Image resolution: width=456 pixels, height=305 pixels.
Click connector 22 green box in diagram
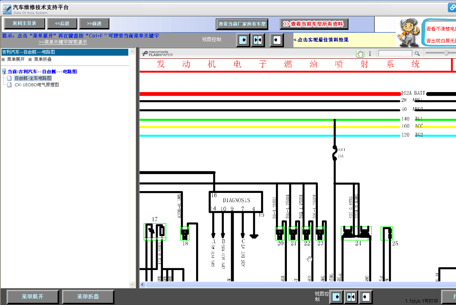coord(307,233)
